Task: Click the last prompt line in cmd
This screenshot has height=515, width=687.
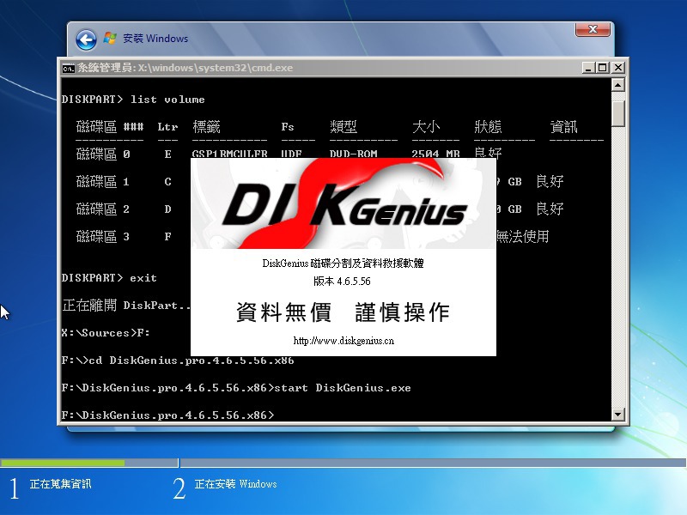Action: pyautogui.click(x=167, y=415)
